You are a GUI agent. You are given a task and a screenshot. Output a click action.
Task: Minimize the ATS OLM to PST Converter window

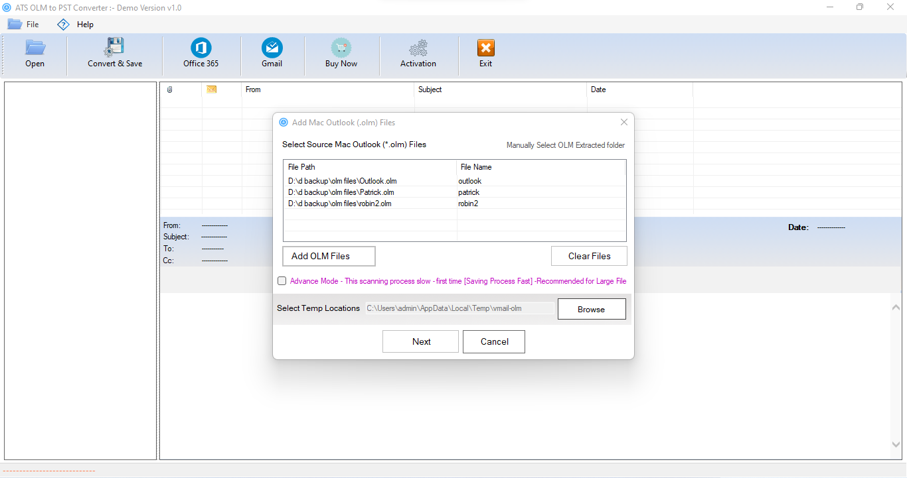click(830, 7)
